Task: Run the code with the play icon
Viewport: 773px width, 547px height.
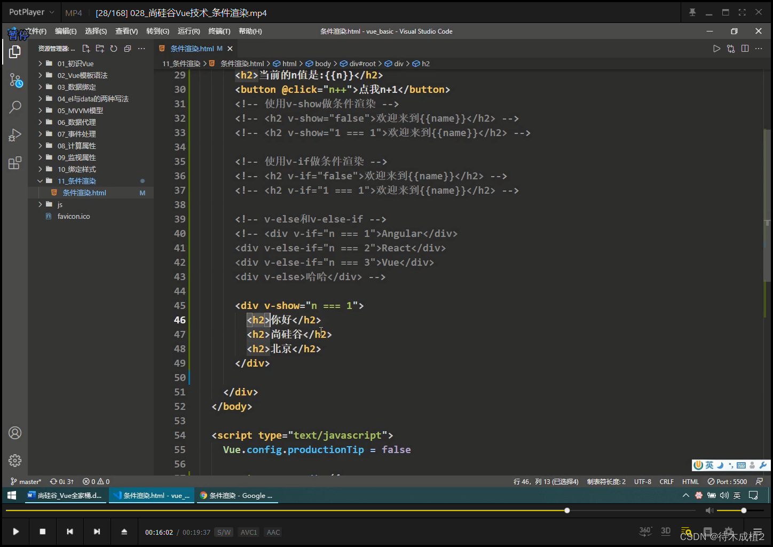Action: coord(716,49)
